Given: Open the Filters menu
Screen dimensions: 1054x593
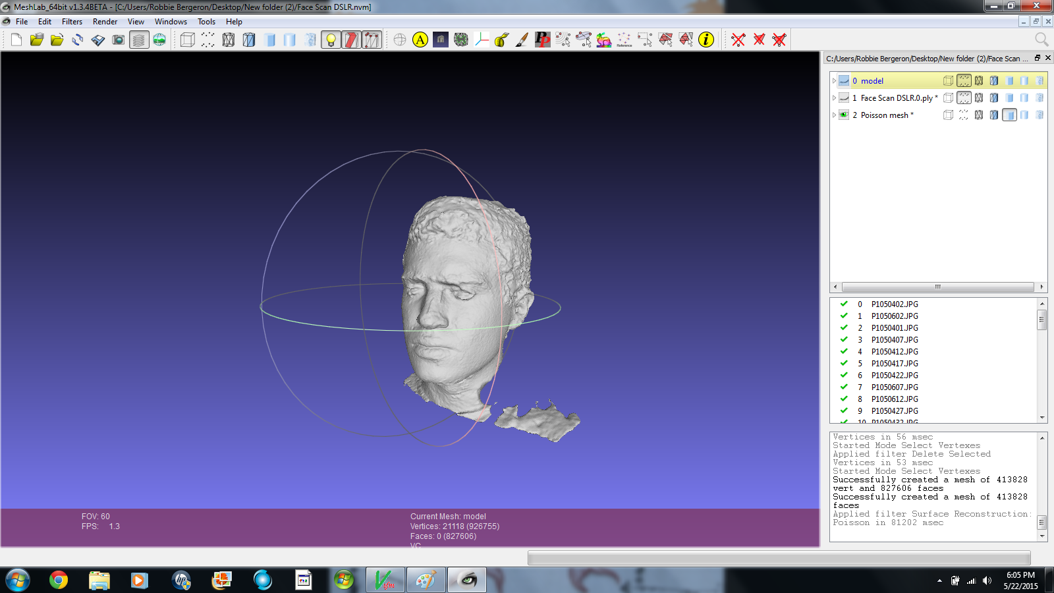Looking at the screenshot, I should 72,22.
